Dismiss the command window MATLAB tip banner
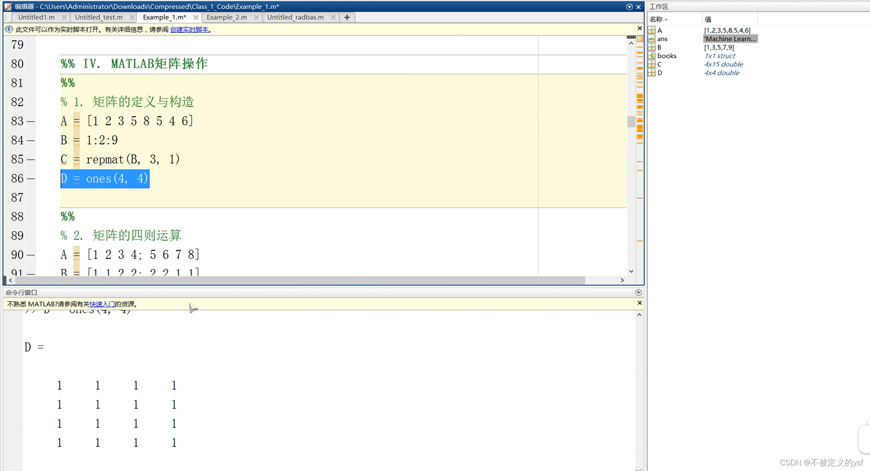The height and width of the screenshot is (471, 870). click(640, 303)
